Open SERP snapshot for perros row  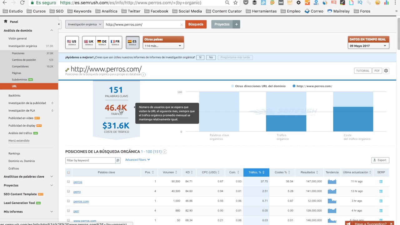(x=381, y=182)
